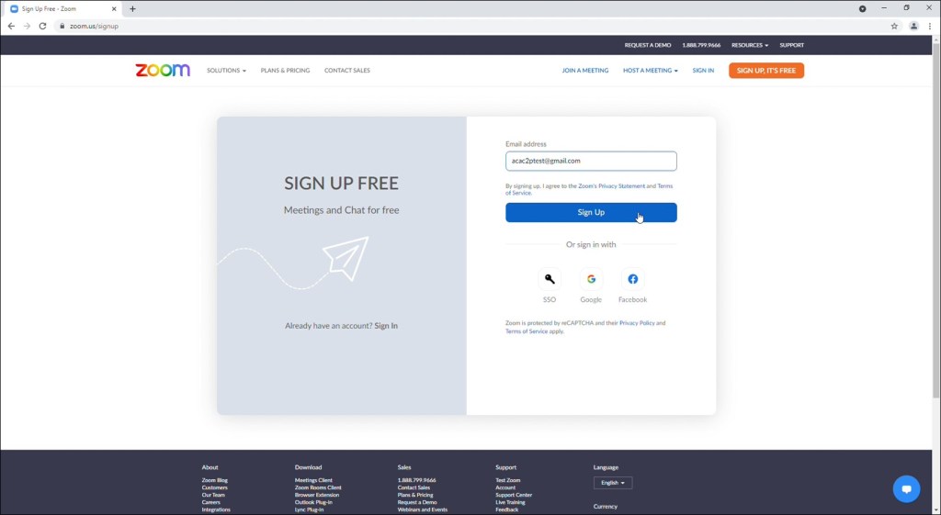Open the chat support bubble icon

(906, 488)
